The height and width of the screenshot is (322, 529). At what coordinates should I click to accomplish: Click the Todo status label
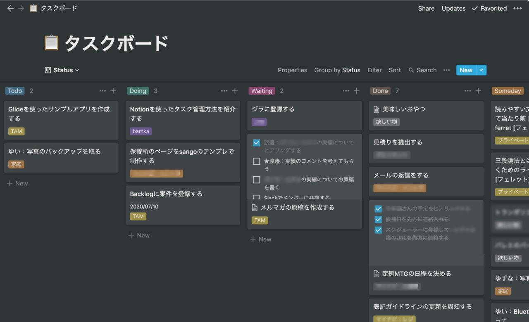15,91
